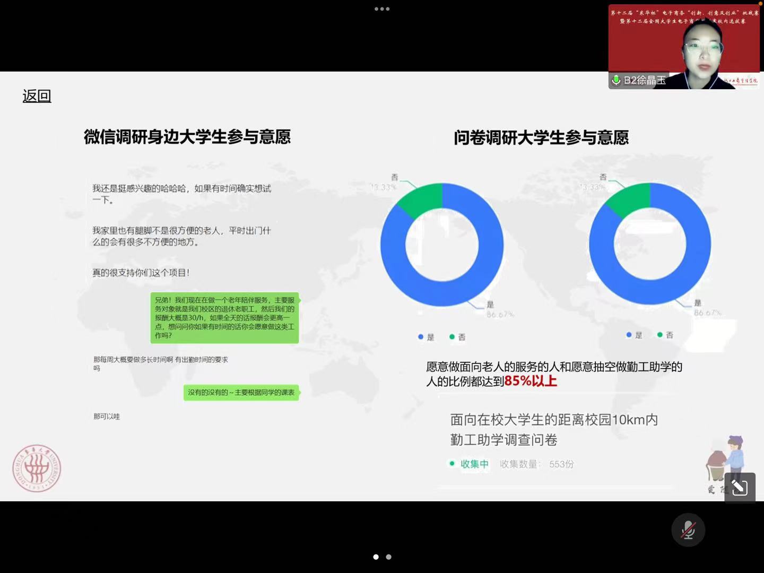Toggle the green 否 legend under right chart
The height and width of the screenshot is (573, 764).
[660, 335]
